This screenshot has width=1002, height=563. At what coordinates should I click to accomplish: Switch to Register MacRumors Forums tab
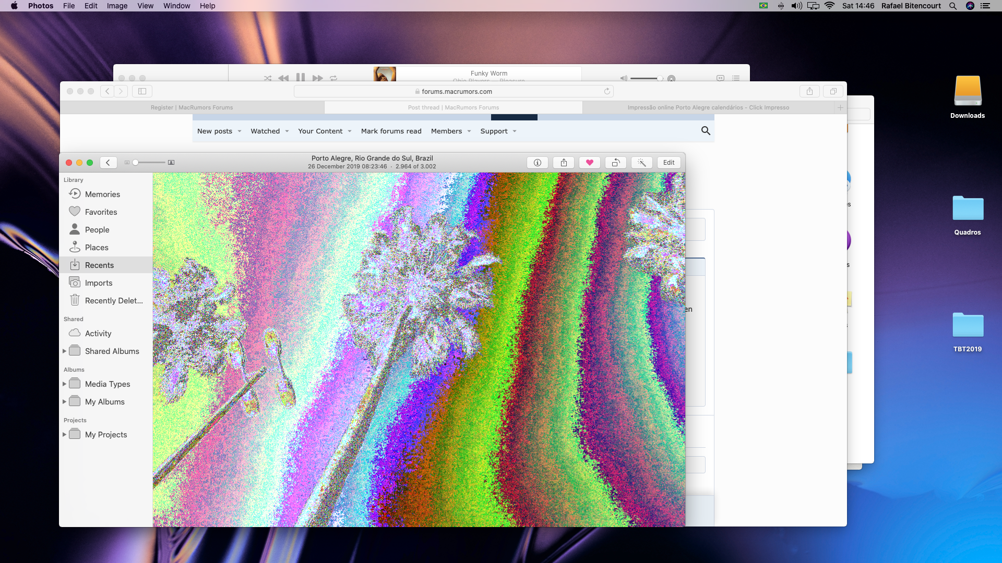[192, 107]
